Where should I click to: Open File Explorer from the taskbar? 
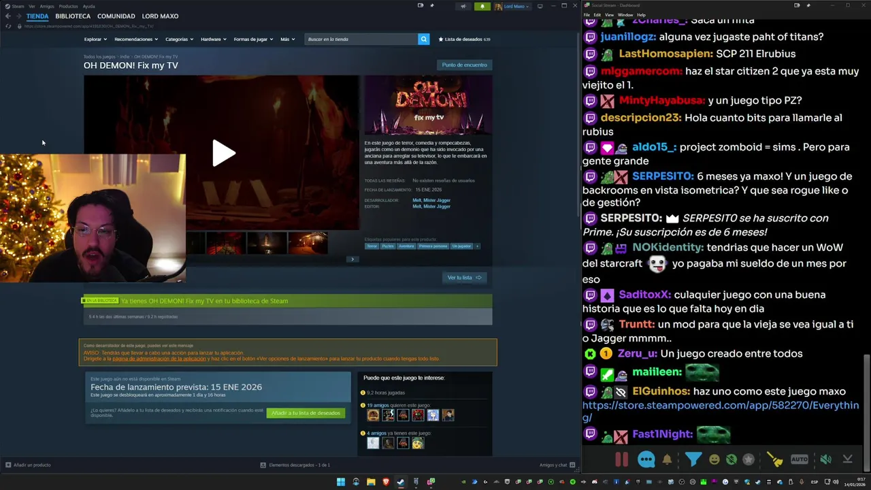click(x=371, y=482)
